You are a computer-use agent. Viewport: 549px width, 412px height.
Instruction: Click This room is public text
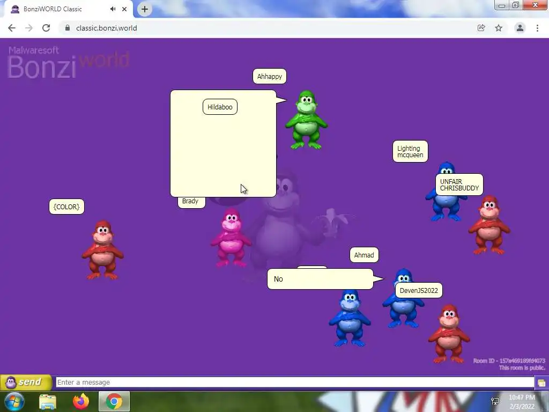click(522, 367)
